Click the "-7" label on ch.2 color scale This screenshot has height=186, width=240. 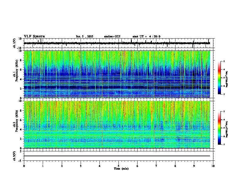point(223,145)
